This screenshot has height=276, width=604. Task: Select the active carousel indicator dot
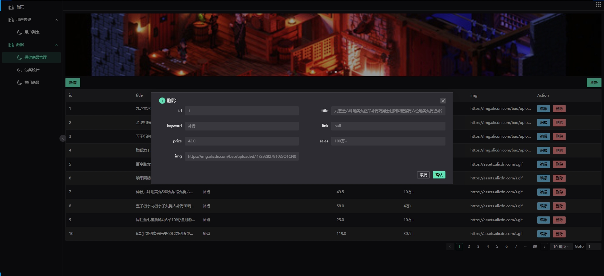(x=335, y=72)
